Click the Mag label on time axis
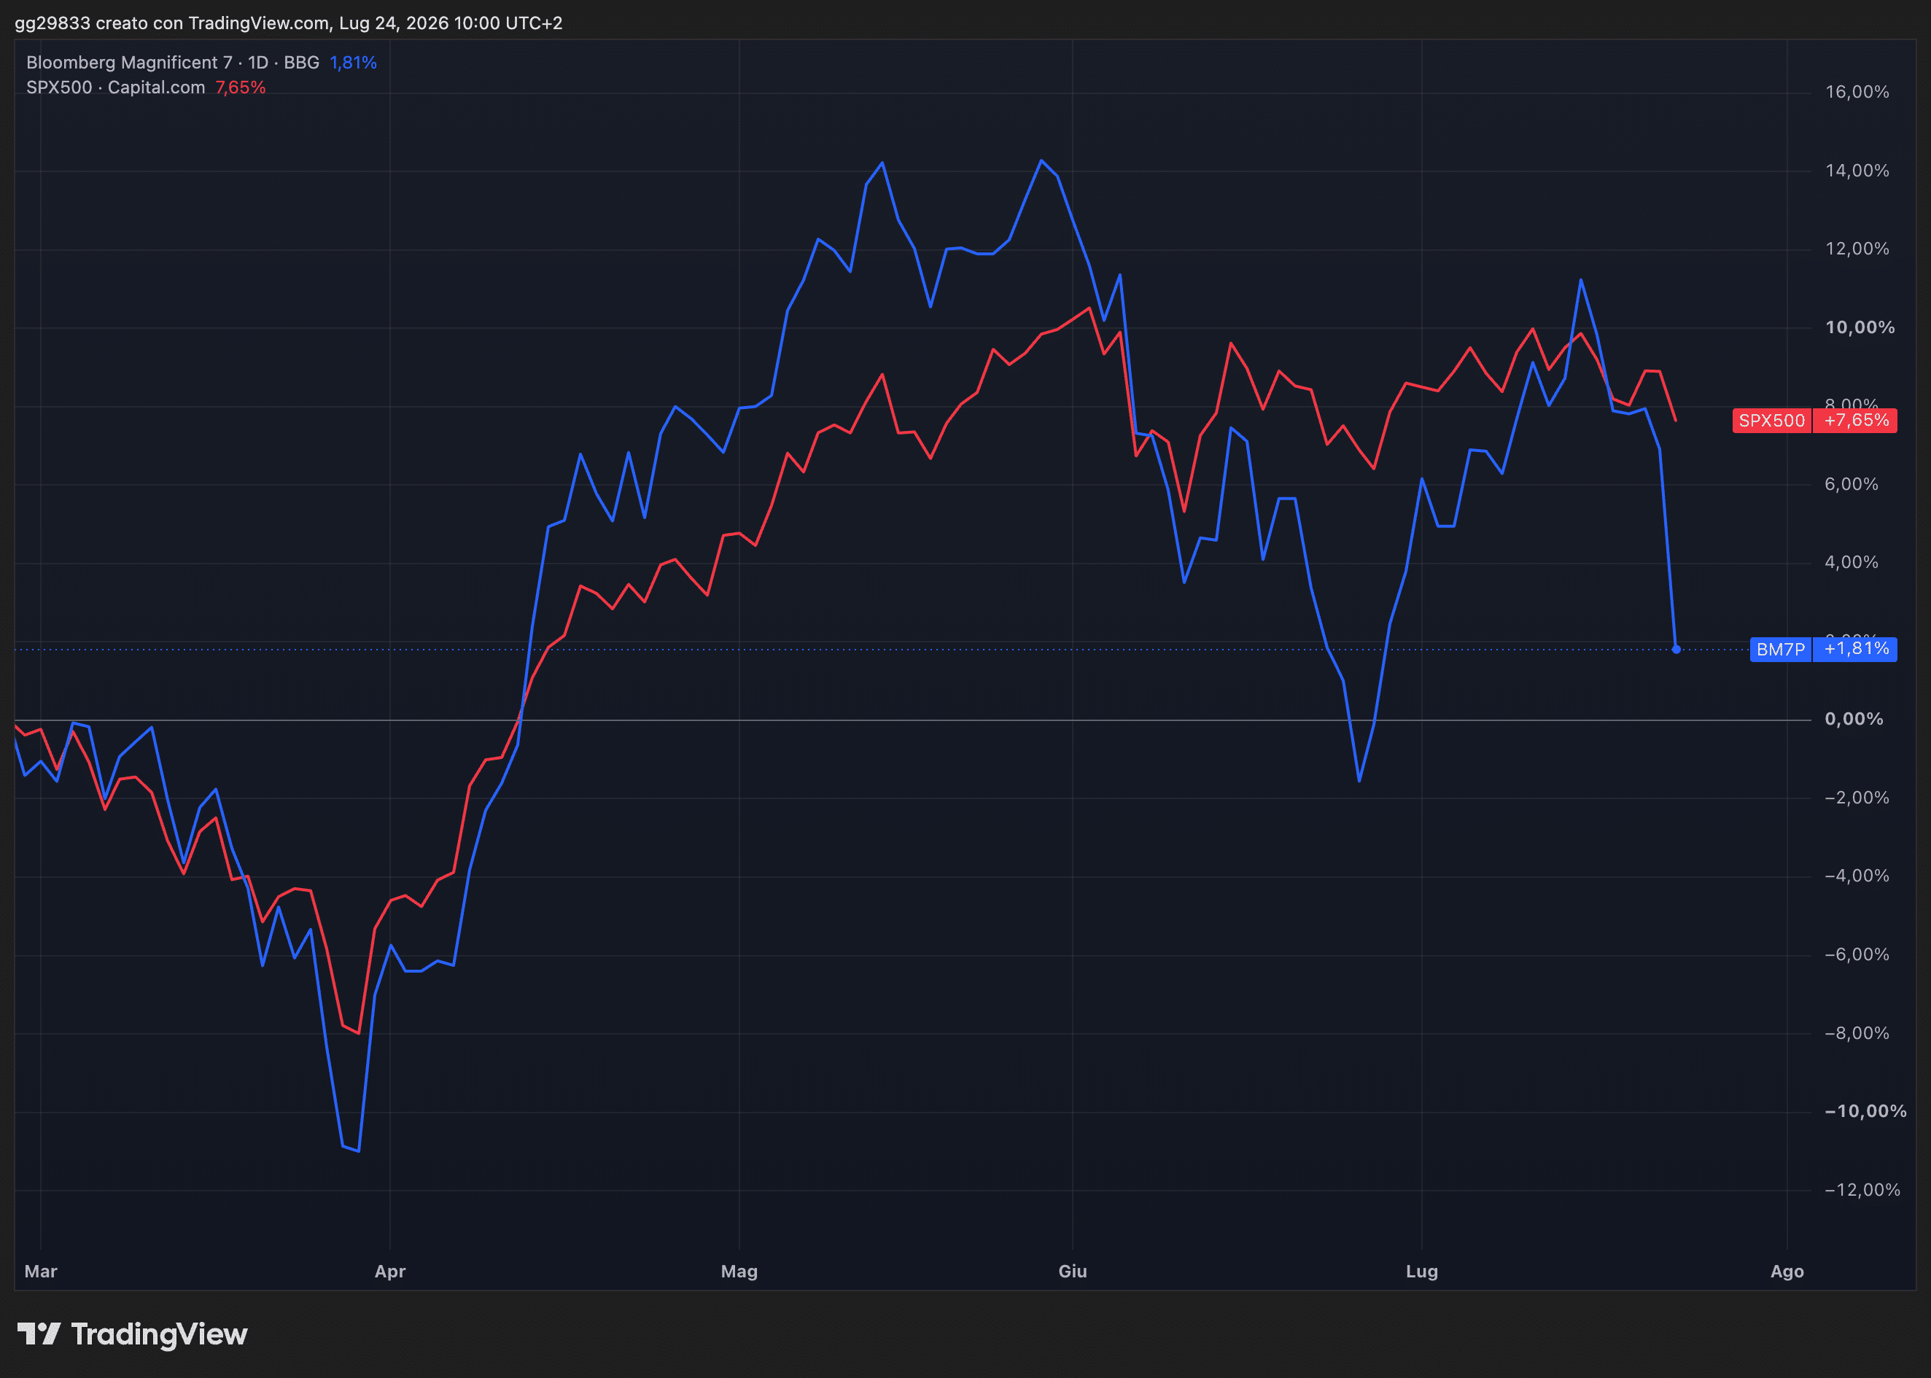 pyautogui.click(x=739, y=1271)
